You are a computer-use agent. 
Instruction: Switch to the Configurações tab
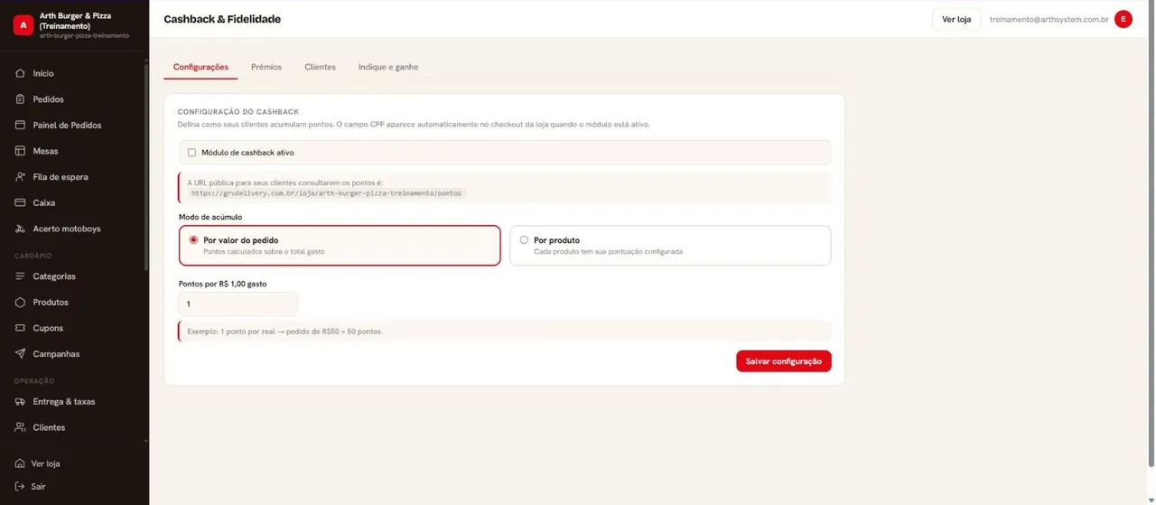[x=200, y=67]
